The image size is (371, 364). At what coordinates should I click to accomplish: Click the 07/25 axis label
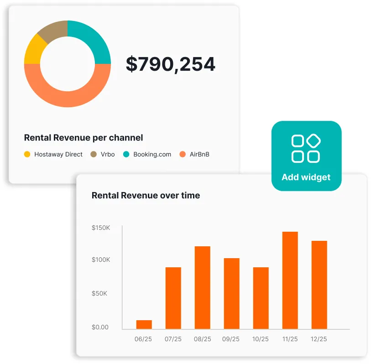(173, 339)
